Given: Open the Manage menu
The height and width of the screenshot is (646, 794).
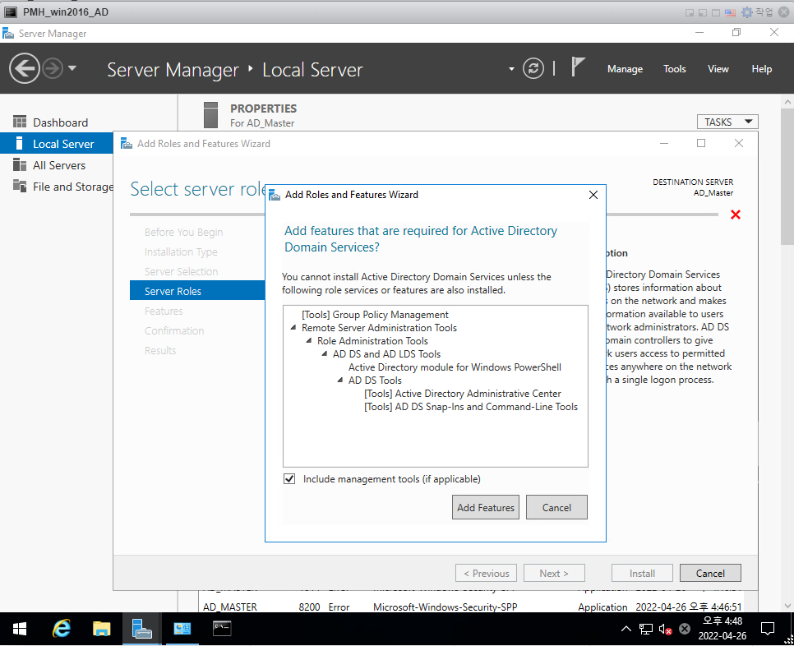Looking at the screenshot, I should (625, 69).
